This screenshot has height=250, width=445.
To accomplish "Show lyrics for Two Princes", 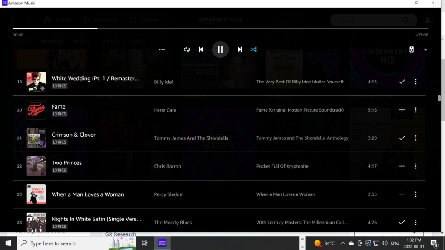I will 60,170.
